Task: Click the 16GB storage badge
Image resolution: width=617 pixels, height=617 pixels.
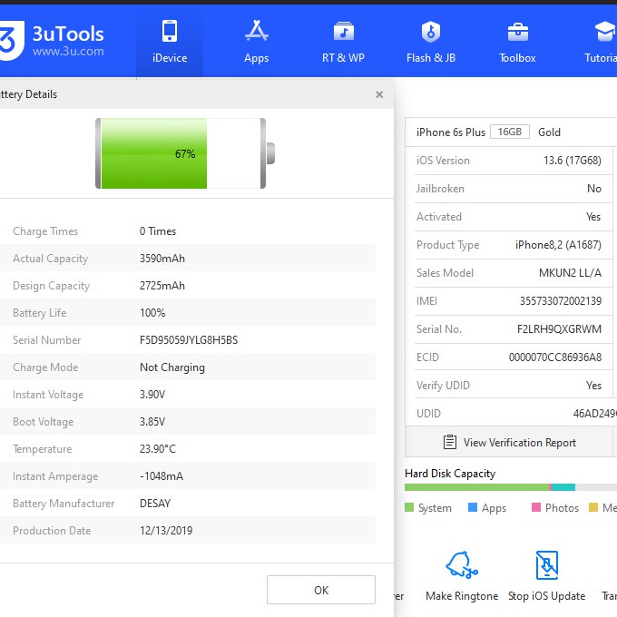Action: (x=510, y=132)
